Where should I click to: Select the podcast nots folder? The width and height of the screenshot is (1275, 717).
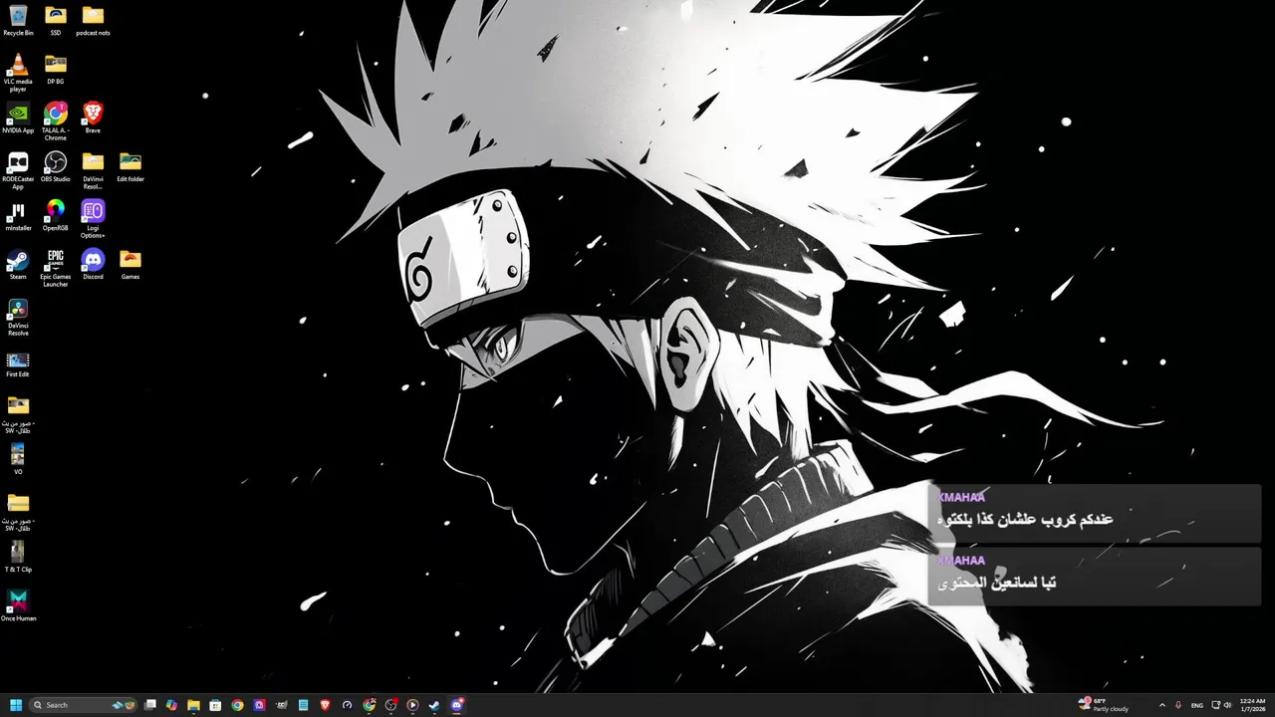pyautogui.click(x=93, y=20)
